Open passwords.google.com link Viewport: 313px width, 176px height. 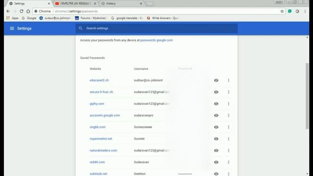tap(156, 40)
